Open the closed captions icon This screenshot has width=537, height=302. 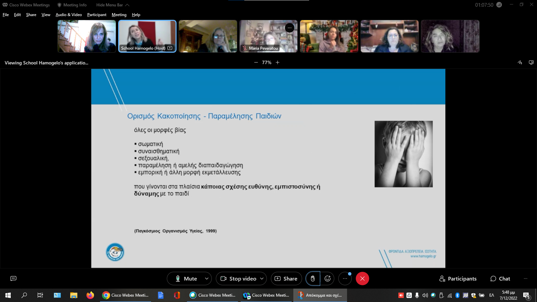point(13,279)
